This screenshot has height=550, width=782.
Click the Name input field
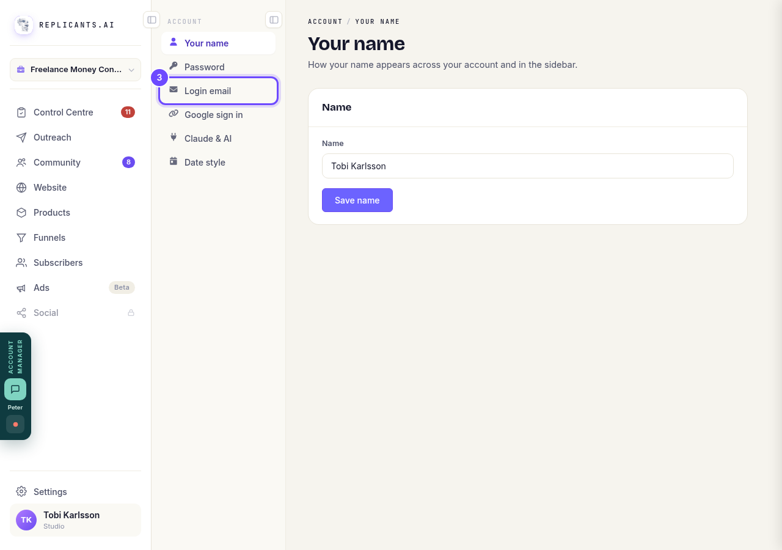pos(528,166)
